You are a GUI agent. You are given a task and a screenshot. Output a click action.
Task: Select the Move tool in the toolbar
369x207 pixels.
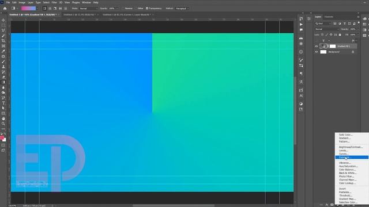[x=3, y=20]
